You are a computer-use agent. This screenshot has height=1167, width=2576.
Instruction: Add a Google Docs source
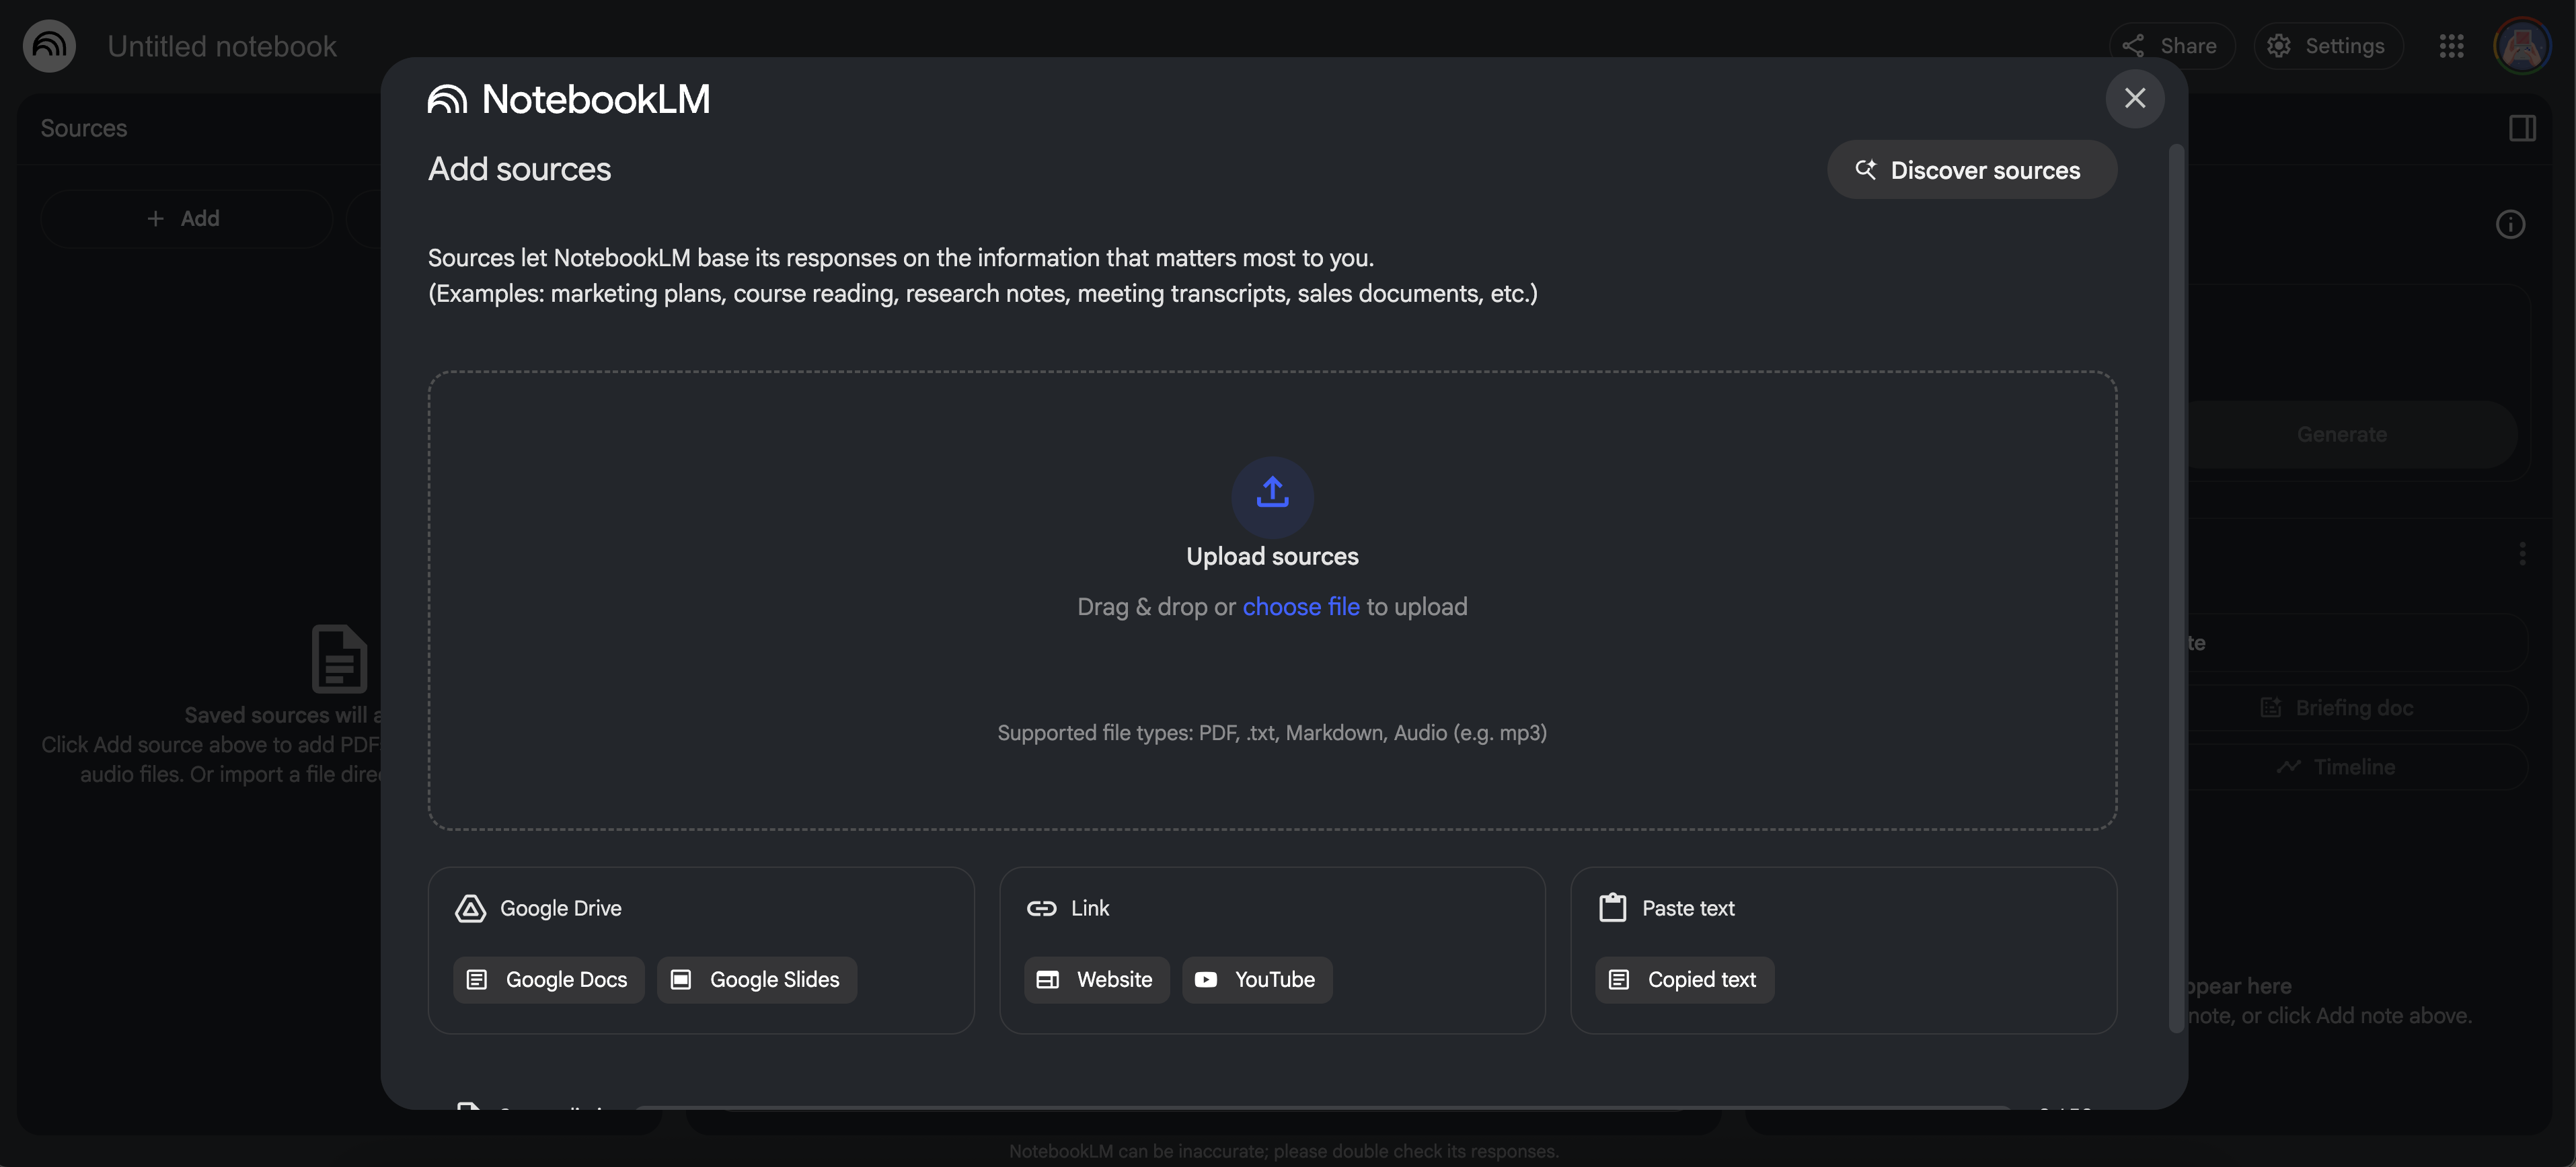coord(548,979)
